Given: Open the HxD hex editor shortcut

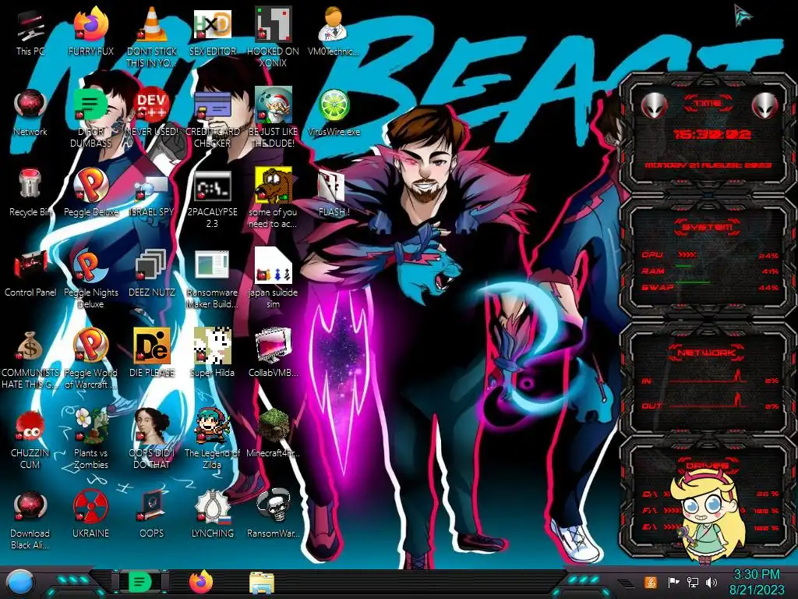Looking at the screenshot, I should pos(213,33).
